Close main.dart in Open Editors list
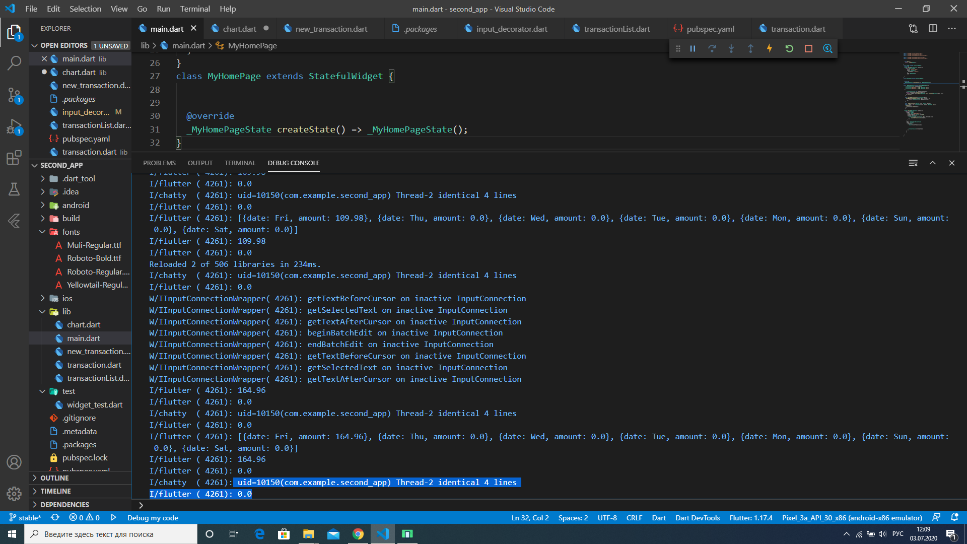Viewport: 967px width, 544px height. tap(44, 59)
